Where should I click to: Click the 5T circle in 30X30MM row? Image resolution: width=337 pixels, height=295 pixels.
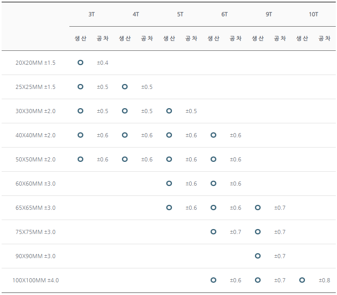click(169, 111)
